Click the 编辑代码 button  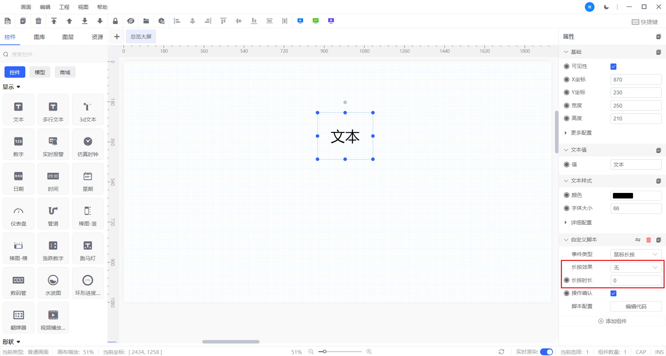(635, 306)
